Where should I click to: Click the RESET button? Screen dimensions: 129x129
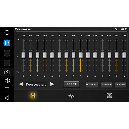tap(71, 84)
